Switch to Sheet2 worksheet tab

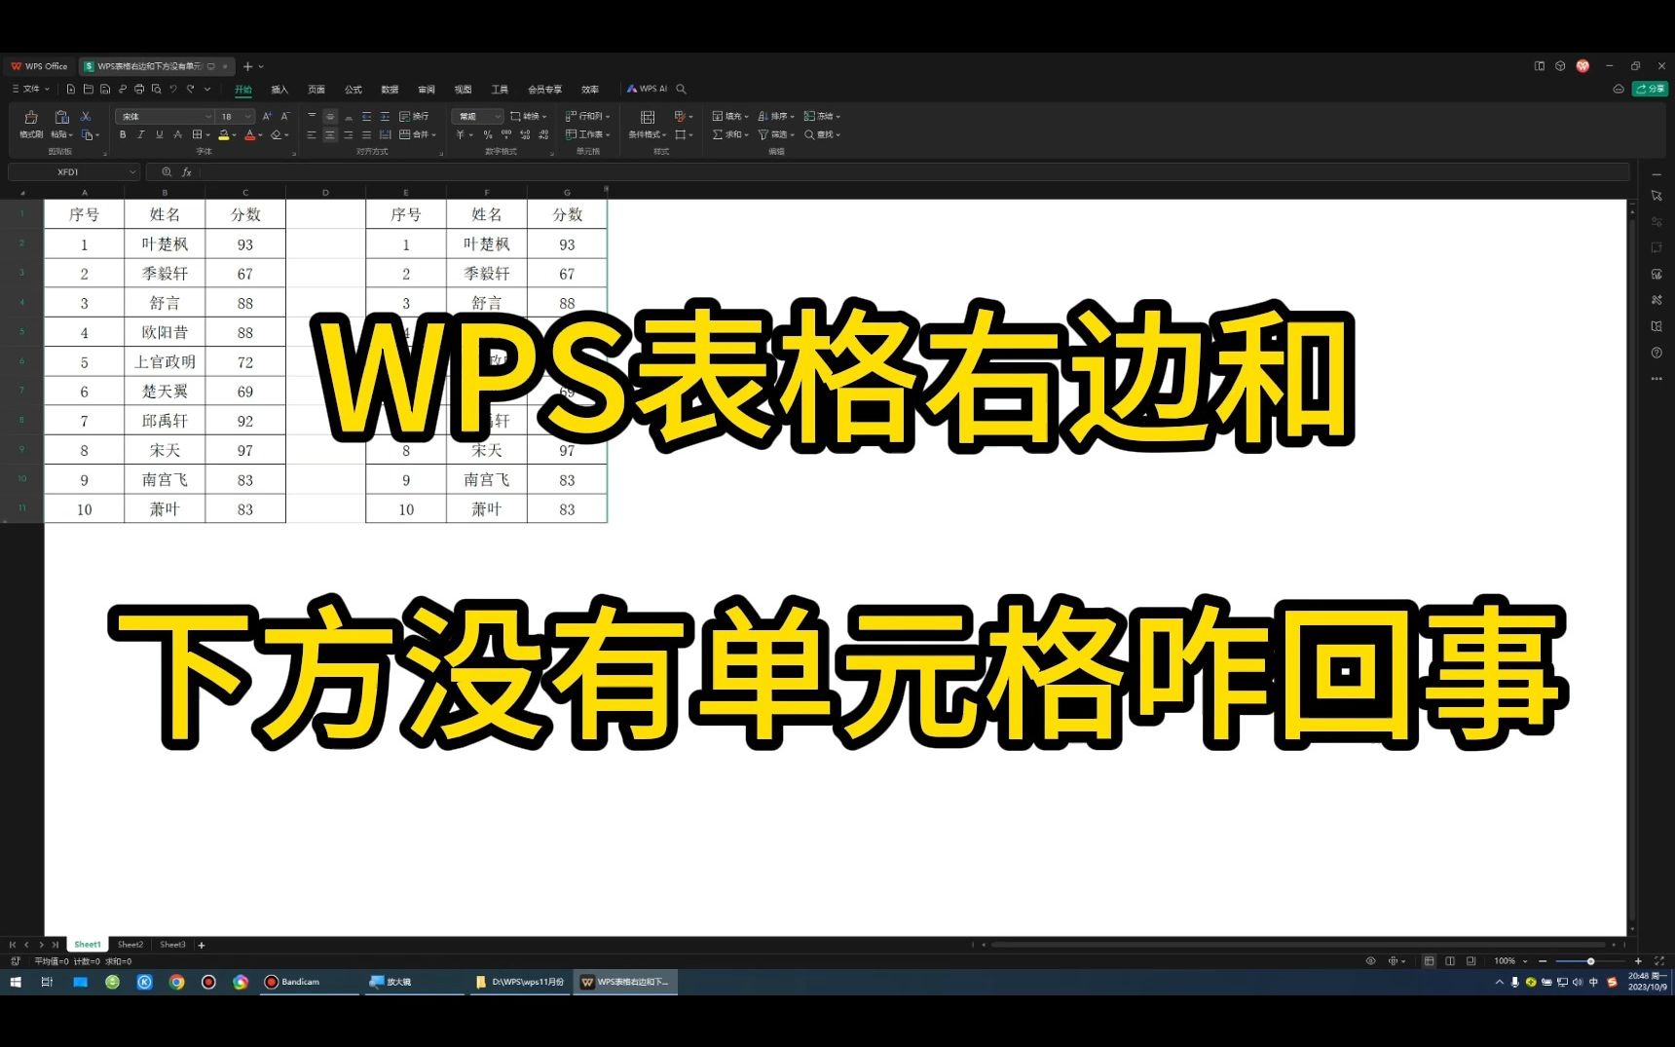[x=130, y=944]
